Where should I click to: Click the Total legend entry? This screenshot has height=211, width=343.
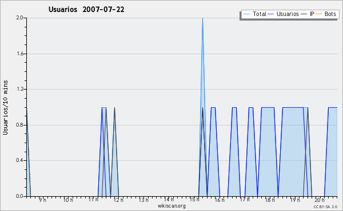[x=254, y=14]
